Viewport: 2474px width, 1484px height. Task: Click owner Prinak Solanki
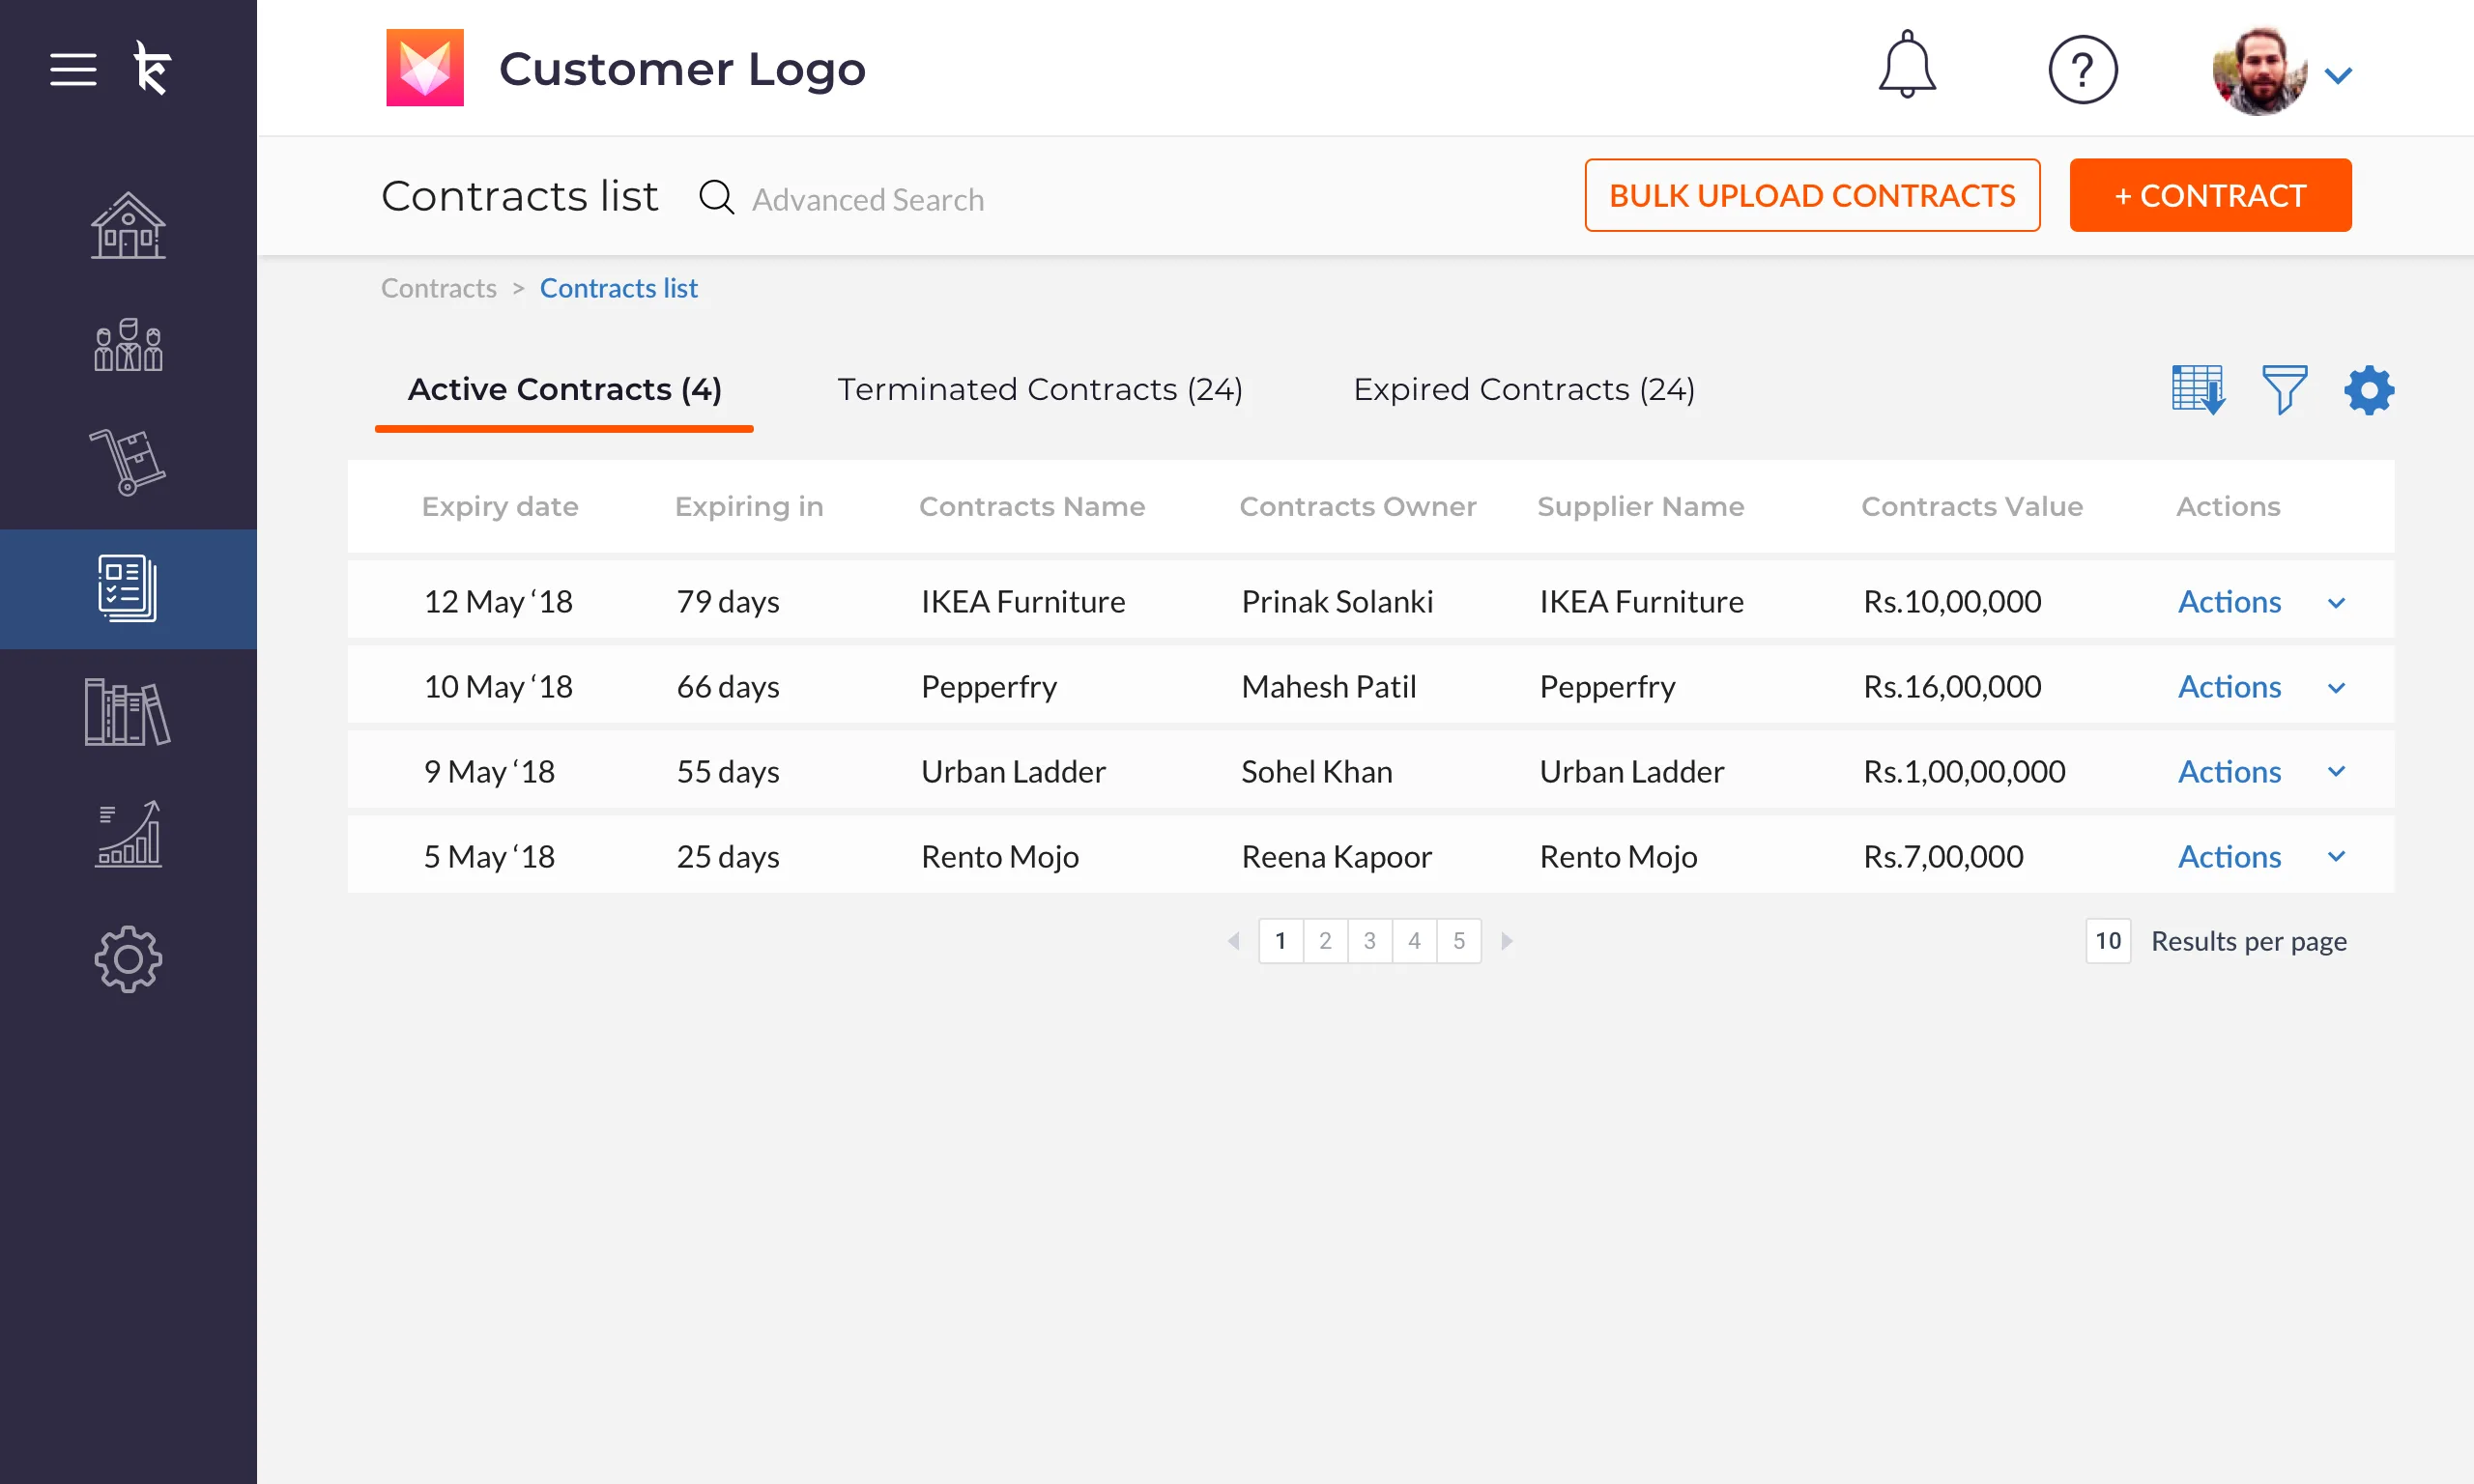pos(1337,602)
